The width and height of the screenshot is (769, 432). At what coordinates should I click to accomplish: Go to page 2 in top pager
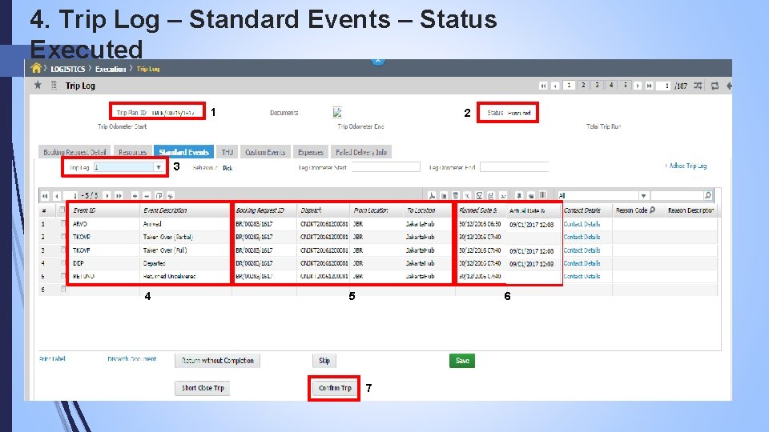(x=583, y=86)
